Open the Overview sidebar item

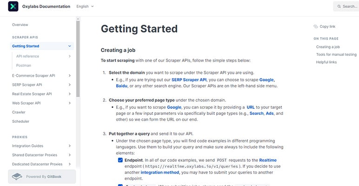pyautogui.click(x=20, y=25)
